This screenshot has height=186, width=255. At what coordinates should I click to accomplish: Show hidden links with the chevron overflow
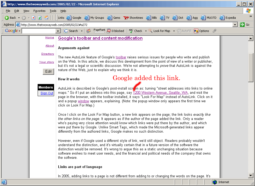[x=250, y=16]
